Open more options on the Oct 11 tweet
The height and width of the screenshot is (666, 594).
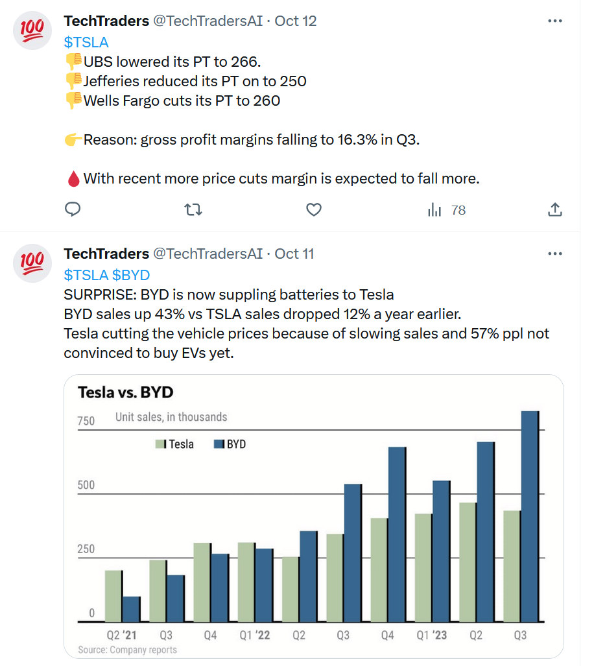point(555,254)
